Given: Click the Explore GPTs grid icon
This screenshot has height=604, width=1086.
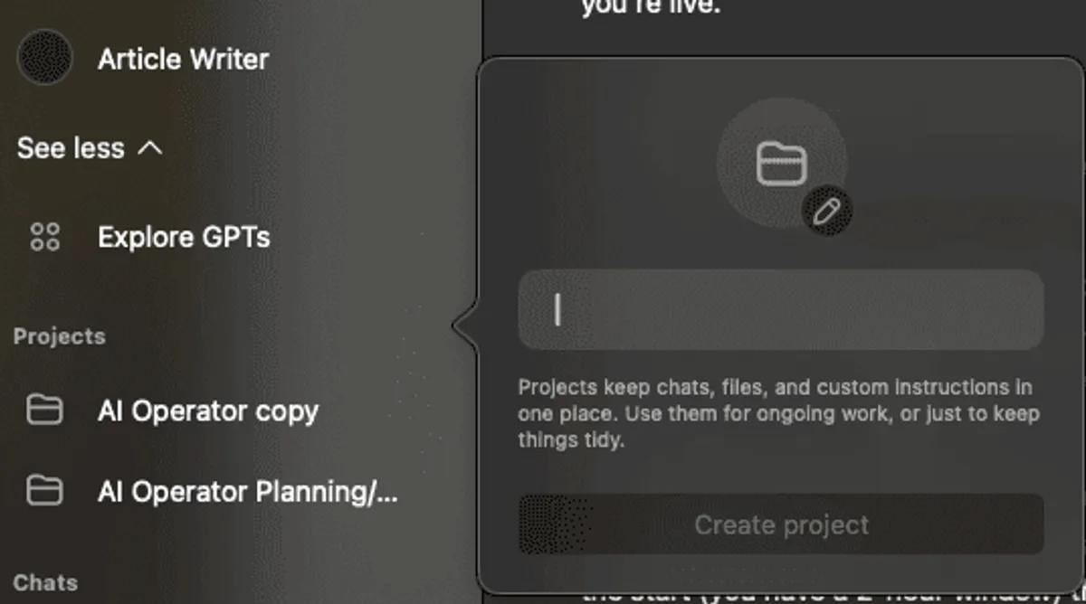Looking at the screenshot, I should 45,238.
